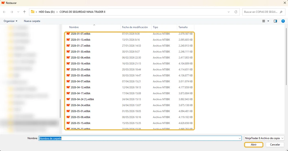Open NinjaTrader 8 Archivo de copia filter

(264, 138)
